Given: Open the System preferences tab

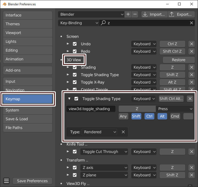Looking at the screenshot, I should click(x=28, y=110).
